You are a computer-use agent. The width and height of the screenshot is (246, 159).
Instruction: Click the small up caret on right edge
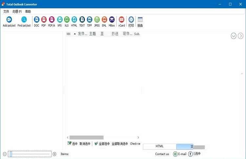242,74
